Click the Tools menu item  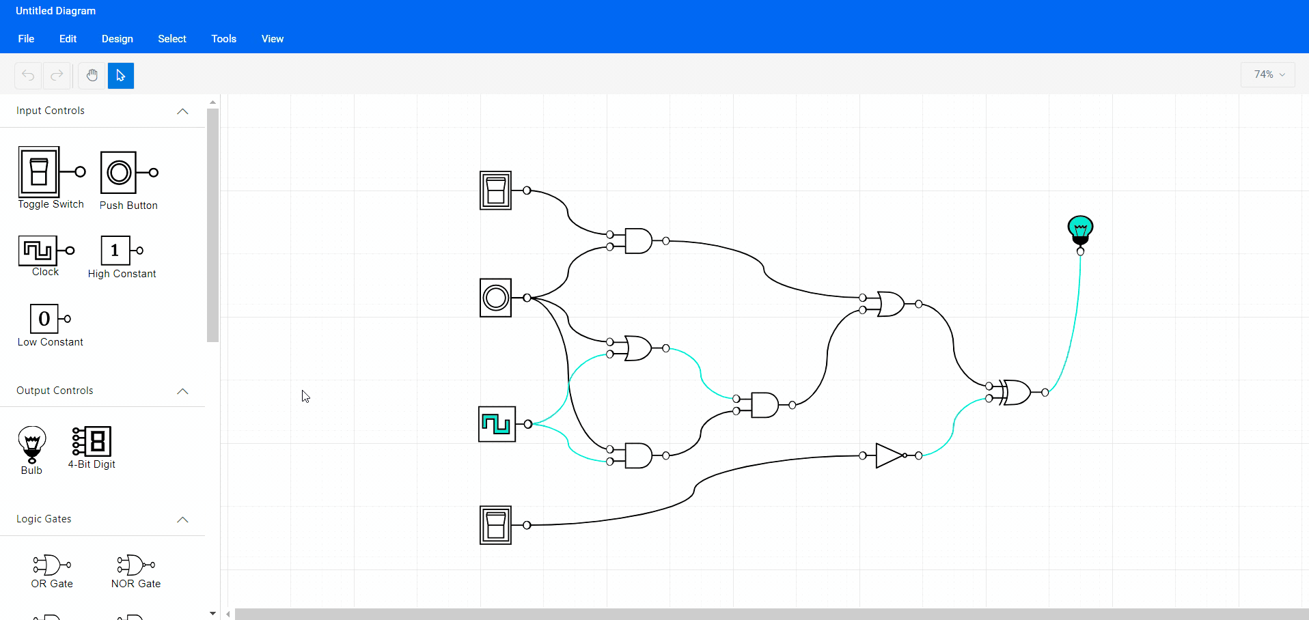tap(223, 39)
